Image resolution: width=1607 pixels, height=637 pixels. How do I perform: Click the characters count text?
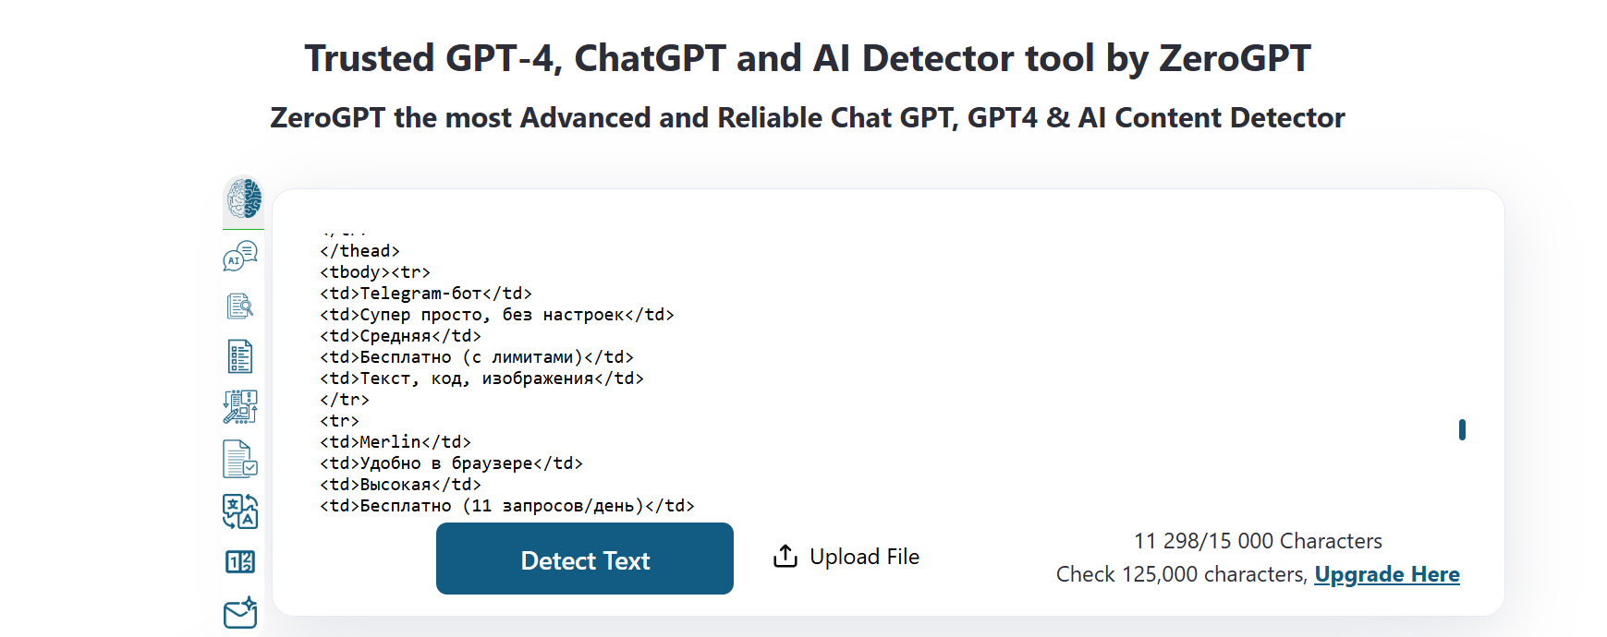pyautogui.click(x=1258, y=541)
